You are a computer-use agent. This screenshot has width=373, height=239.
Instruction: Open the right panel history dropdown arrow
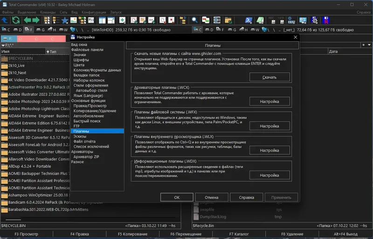tap(368, 45)
